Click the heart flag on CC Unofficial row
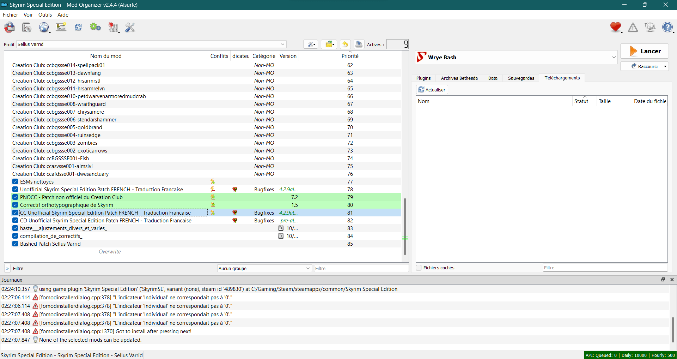Screen dimensions: 677x359 coord(235,213)
